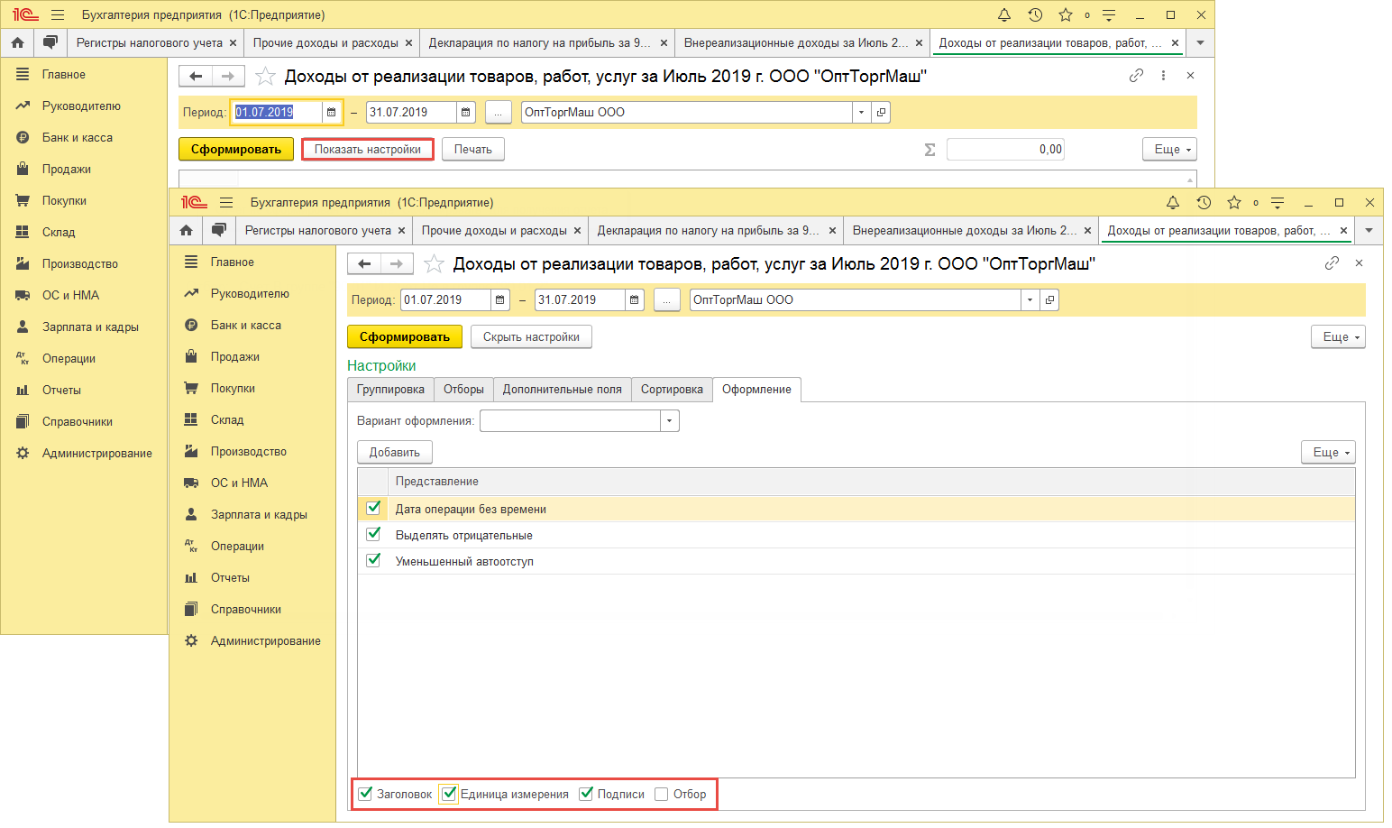Open calendar for start date in front window
Viewport: 1392px width, 828px height.
(x=500, y=300)
